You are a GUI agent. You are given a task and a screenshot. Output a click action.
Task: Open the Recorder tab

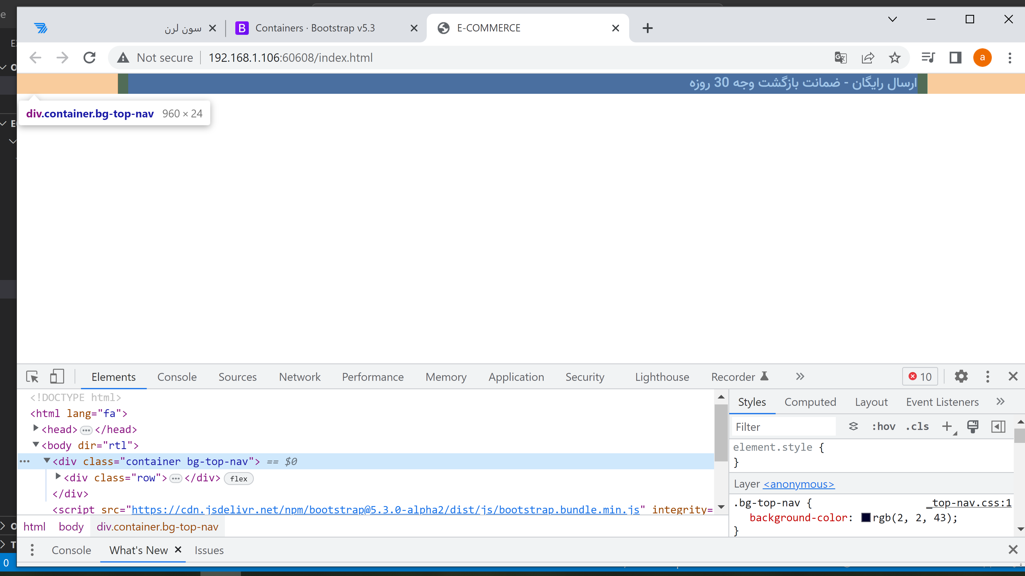click(740, 376)
